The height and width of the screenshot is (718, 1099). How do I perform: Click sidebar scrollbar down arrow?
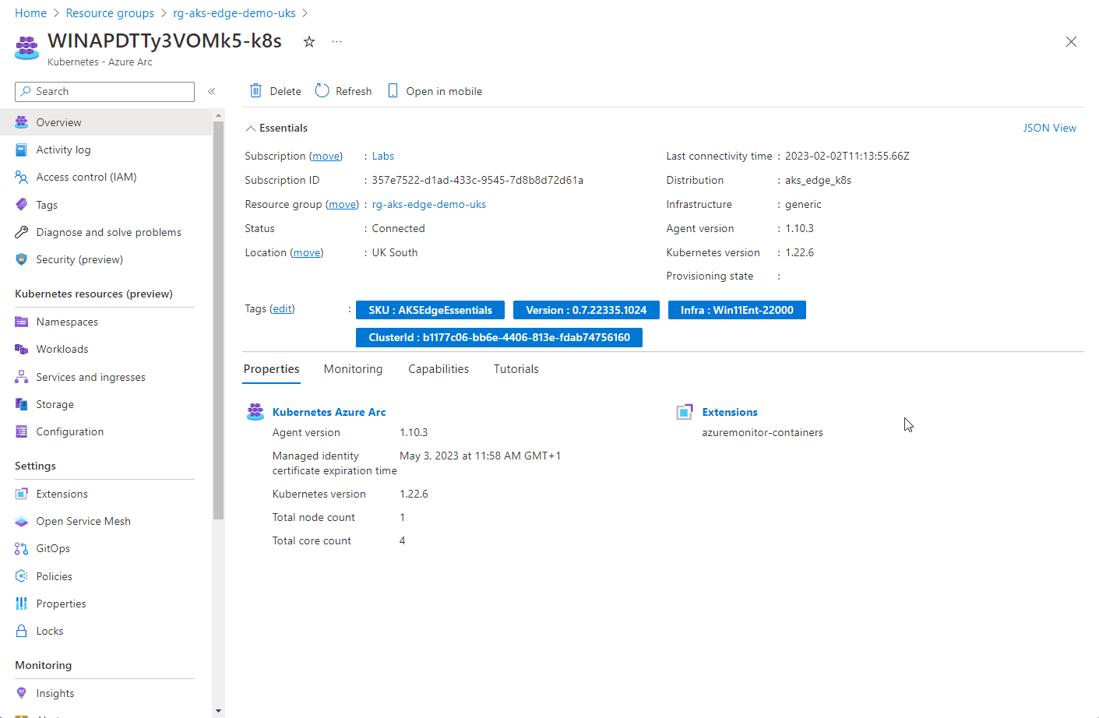(218, 710)
